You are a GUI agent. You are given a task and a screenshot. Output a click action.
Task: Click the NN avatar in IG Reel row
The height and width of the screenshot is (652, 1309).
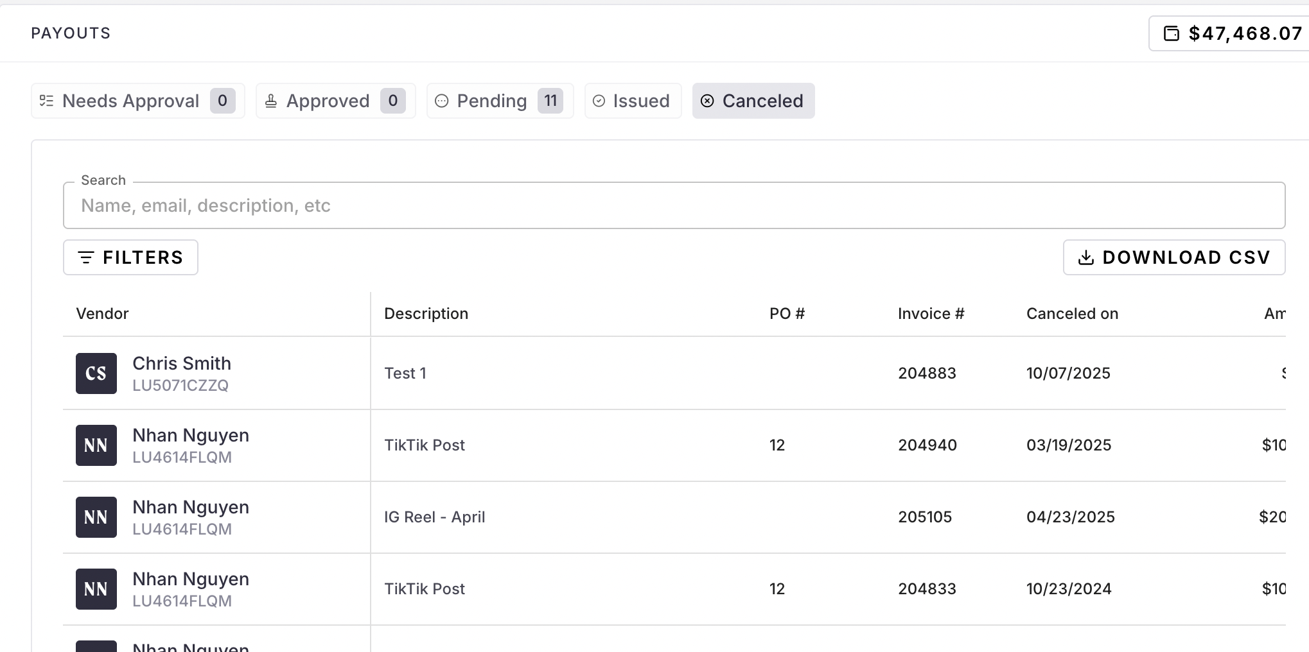[x=96, y=517]
